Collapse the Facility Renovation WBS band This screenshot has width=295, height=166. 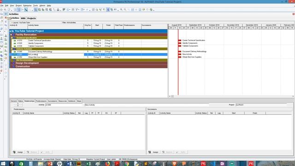point(11,35)
